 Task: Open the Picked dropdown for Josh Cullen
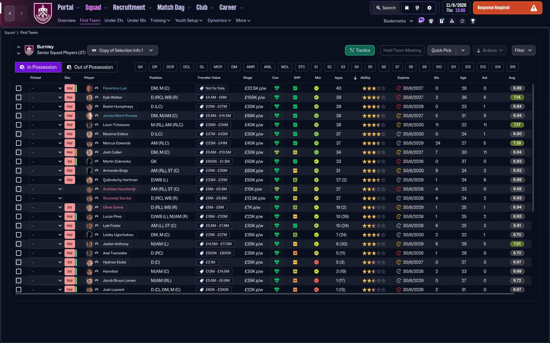tap(46, 152)
